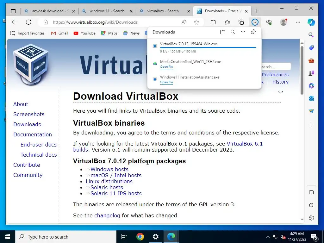Open Browser essentials heart icon
This screenshot has height=243, width=324.
pos(269,22)
